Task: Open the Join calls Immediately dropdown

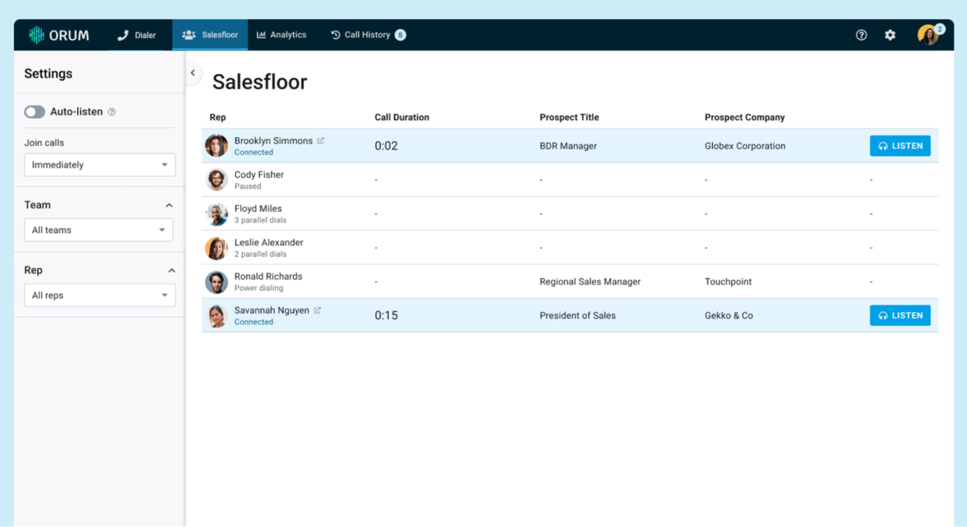Action: 100,164
